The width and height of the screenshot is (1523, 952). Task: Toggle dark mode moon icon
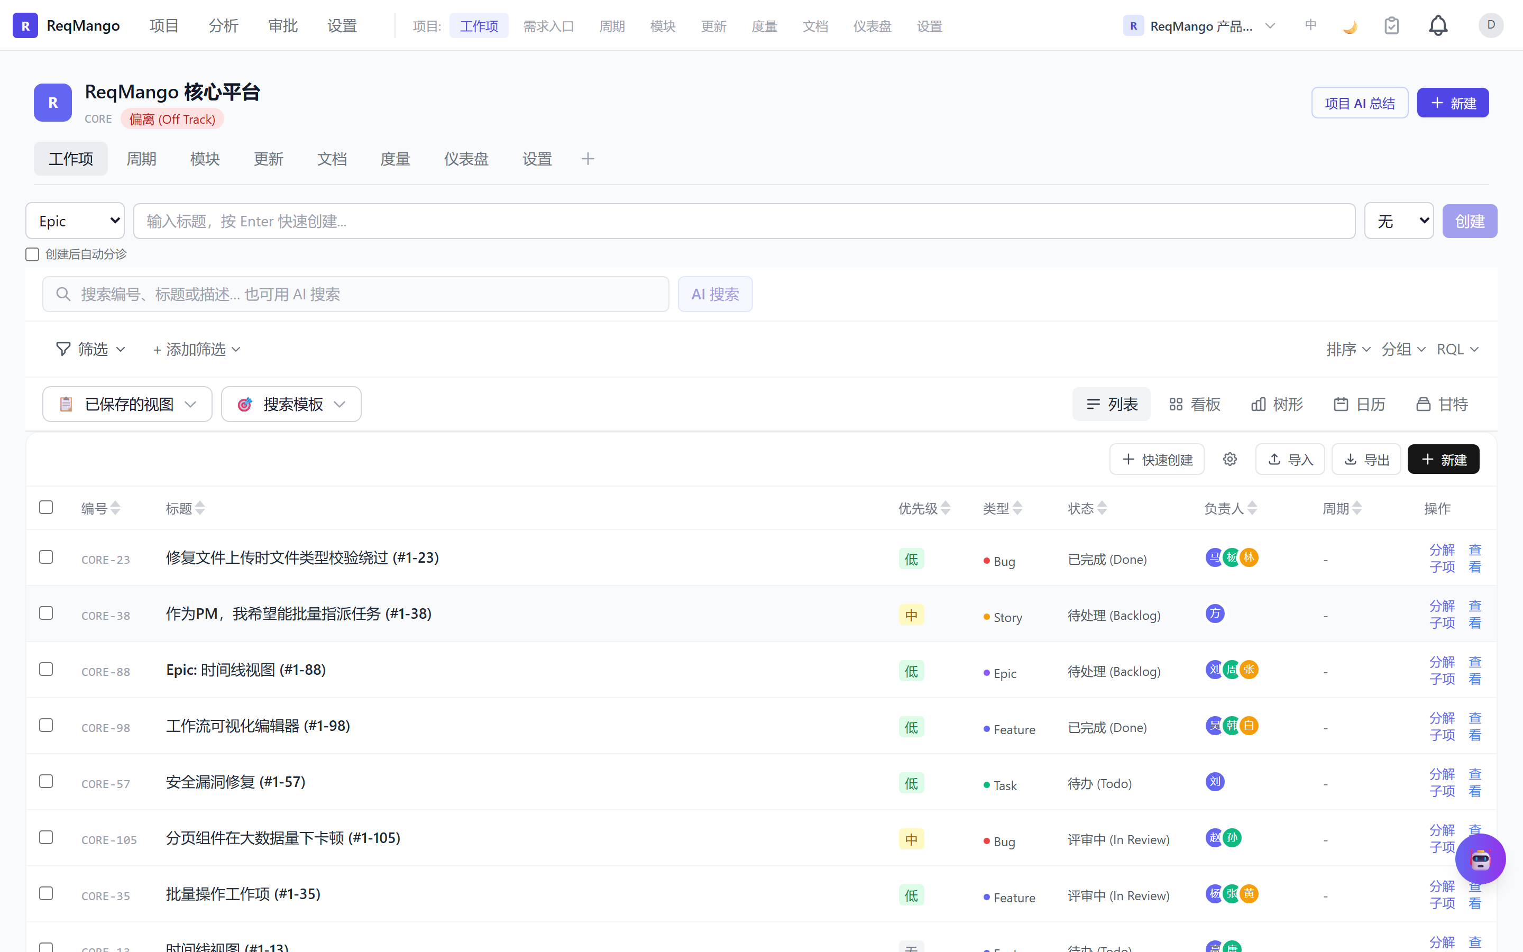pyautogui.click(x=1350, y=26)
